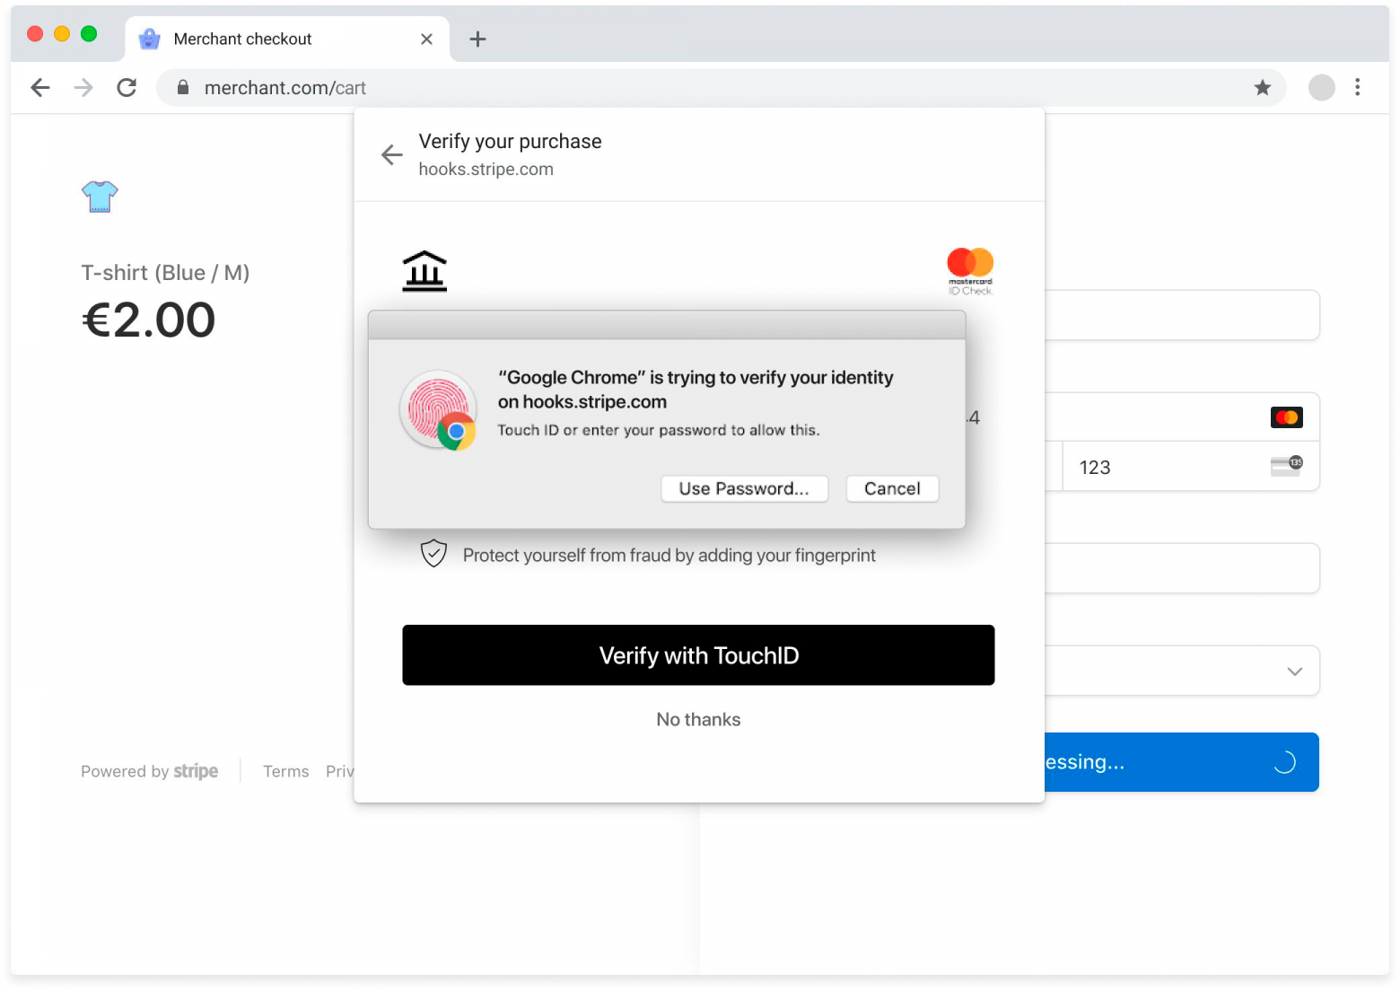Viewport: 1400px width, 991px height.
Task: Click the blue T-shirt product icon
Action: click(x=100, y=196)
